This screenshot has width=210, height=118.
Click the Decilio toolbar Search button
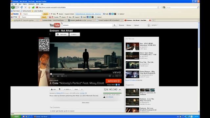46,14
